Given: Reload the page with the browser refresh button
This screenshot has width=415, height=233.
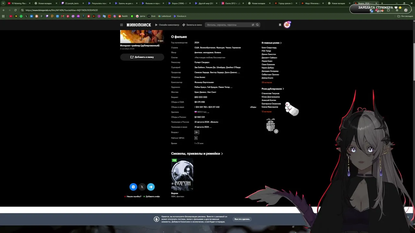Looking at the screenshot, I should (x=15, y=10).
